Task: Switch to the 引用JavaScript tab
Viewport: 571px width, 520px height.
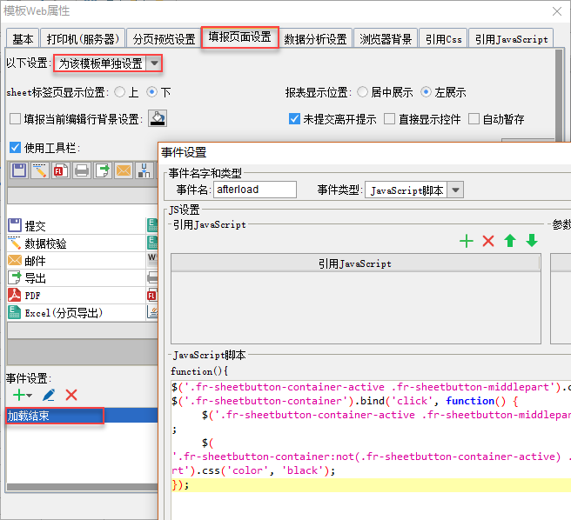Action: [x=511, y=38]
